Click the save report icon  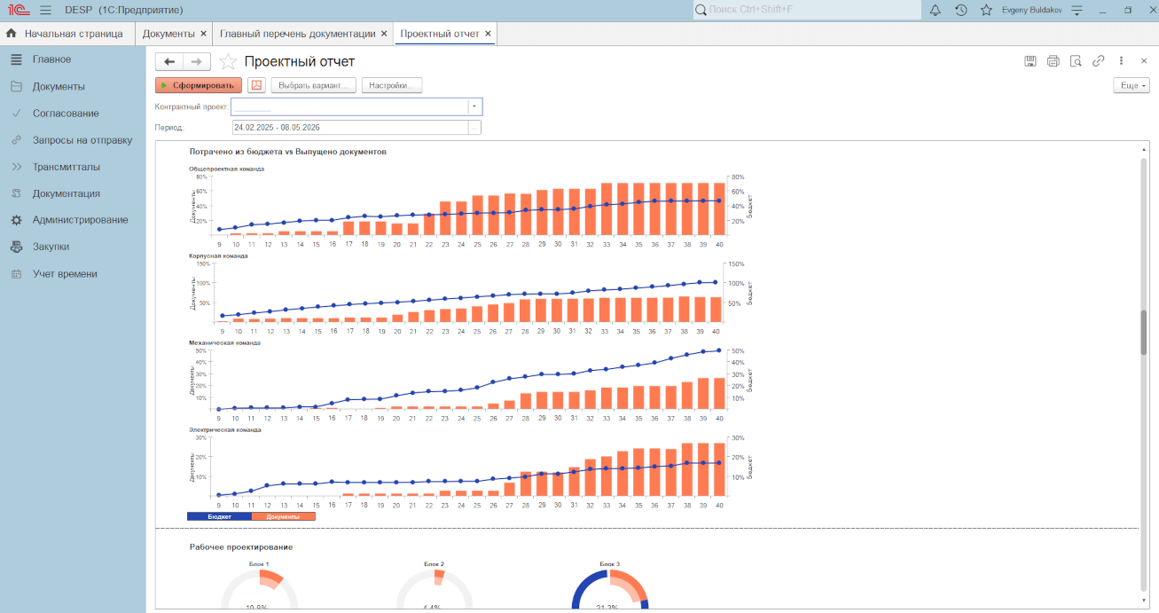click(1030, 61)
